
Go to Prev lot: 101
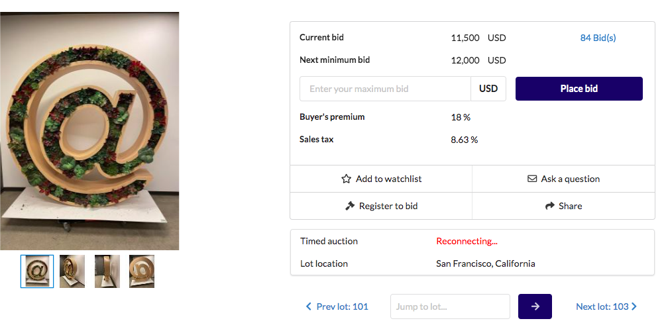[342, 306]
